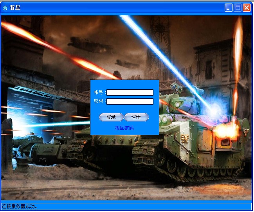Open the 找回密码 password recovery link
The image size is (254, 212).
coord(124,128)
